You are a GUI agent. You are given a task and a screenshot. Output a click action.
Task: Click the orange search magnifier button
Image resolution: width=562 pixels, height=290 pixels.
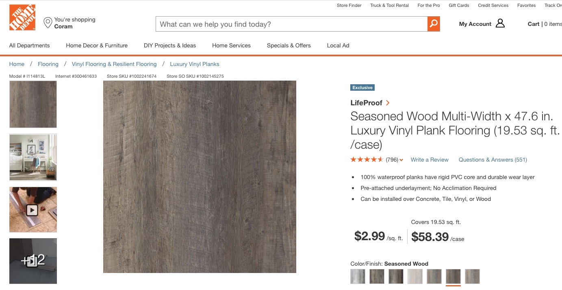coord(434,24)
